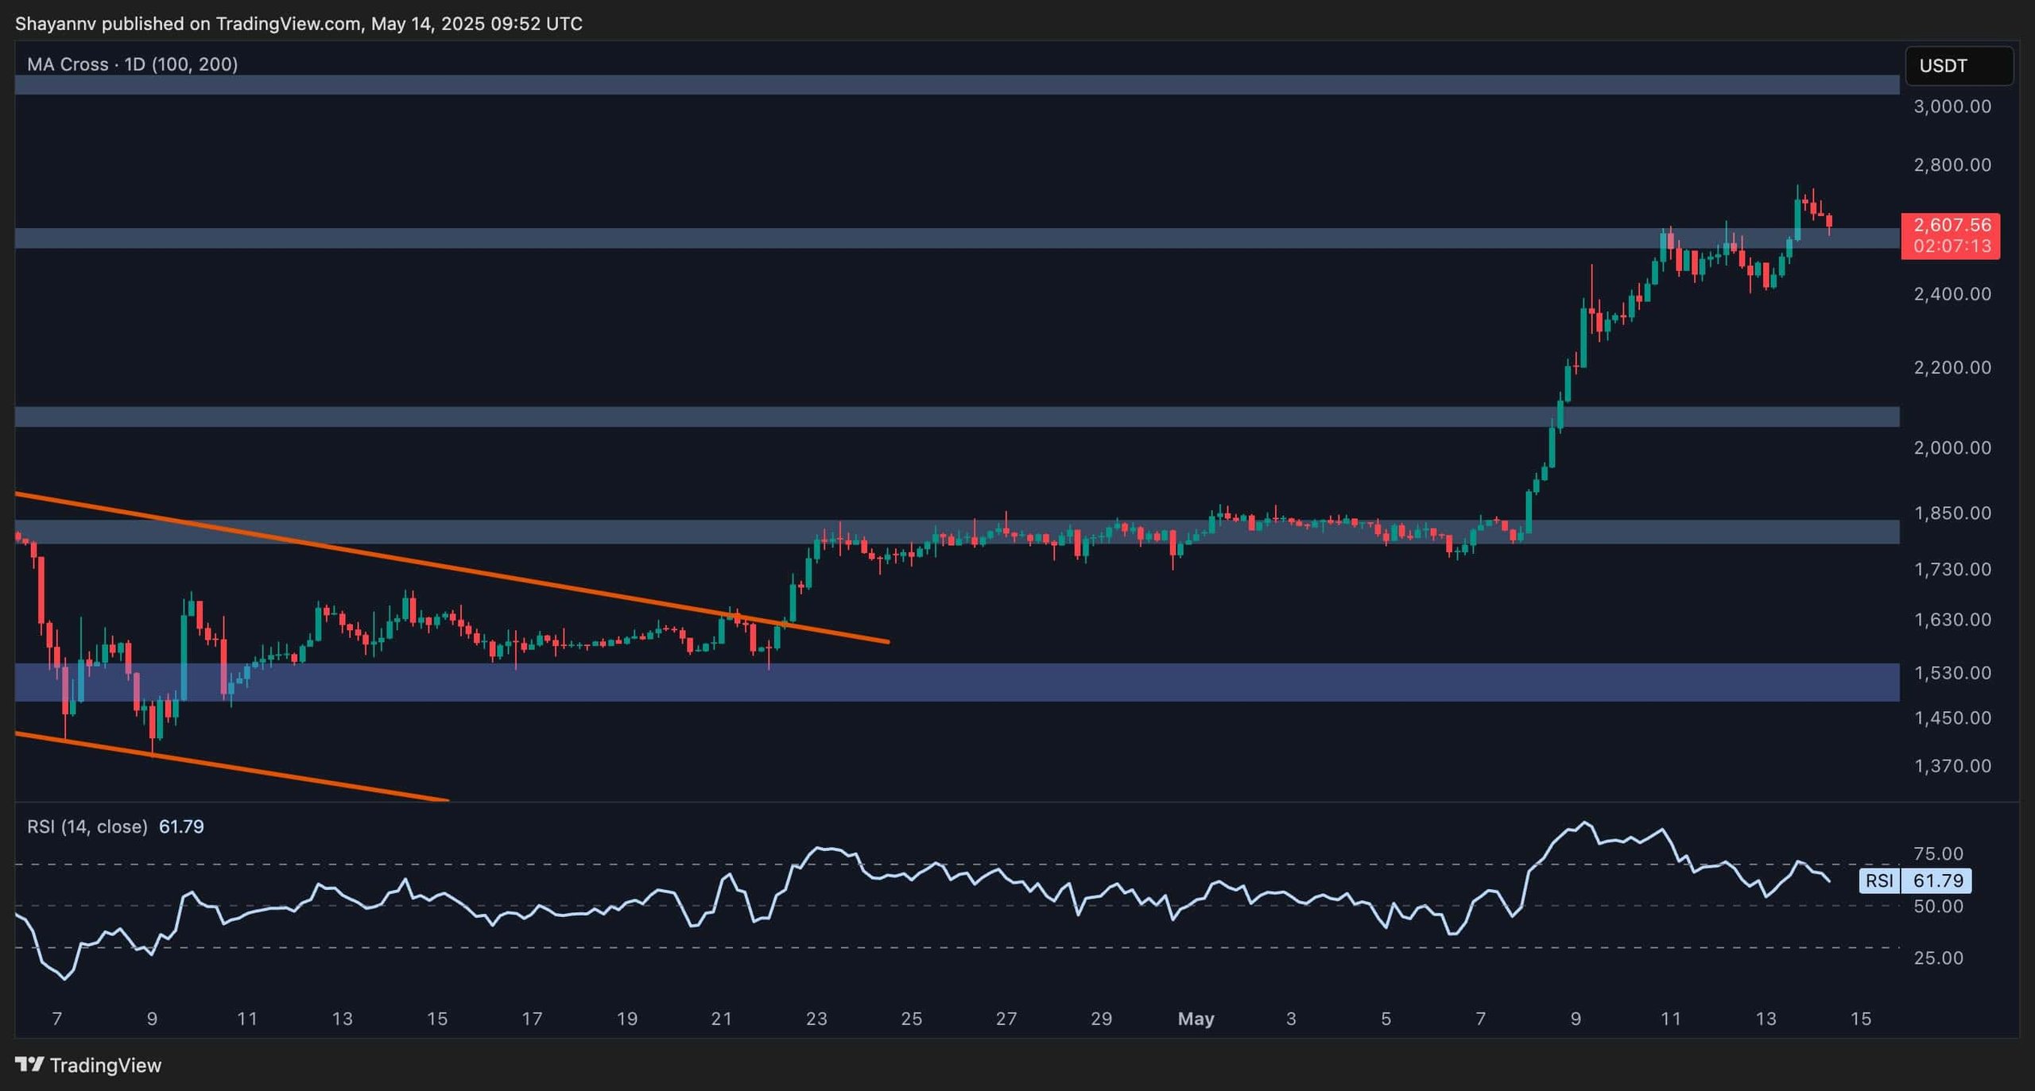
Task: Click the MA Cross 1D indicator label
Action: [132, 64]
